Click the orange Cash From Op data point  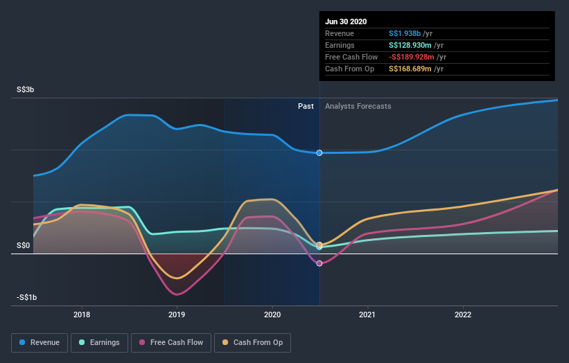[x=319, y=245]
